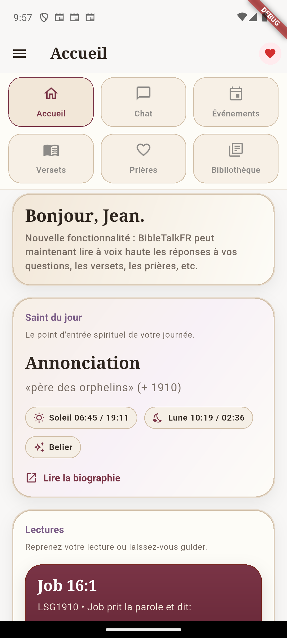Viewport: 287px width, 638px height.
Task: Open the Job 16:1 reading card
Action: [x=143, y=593]
